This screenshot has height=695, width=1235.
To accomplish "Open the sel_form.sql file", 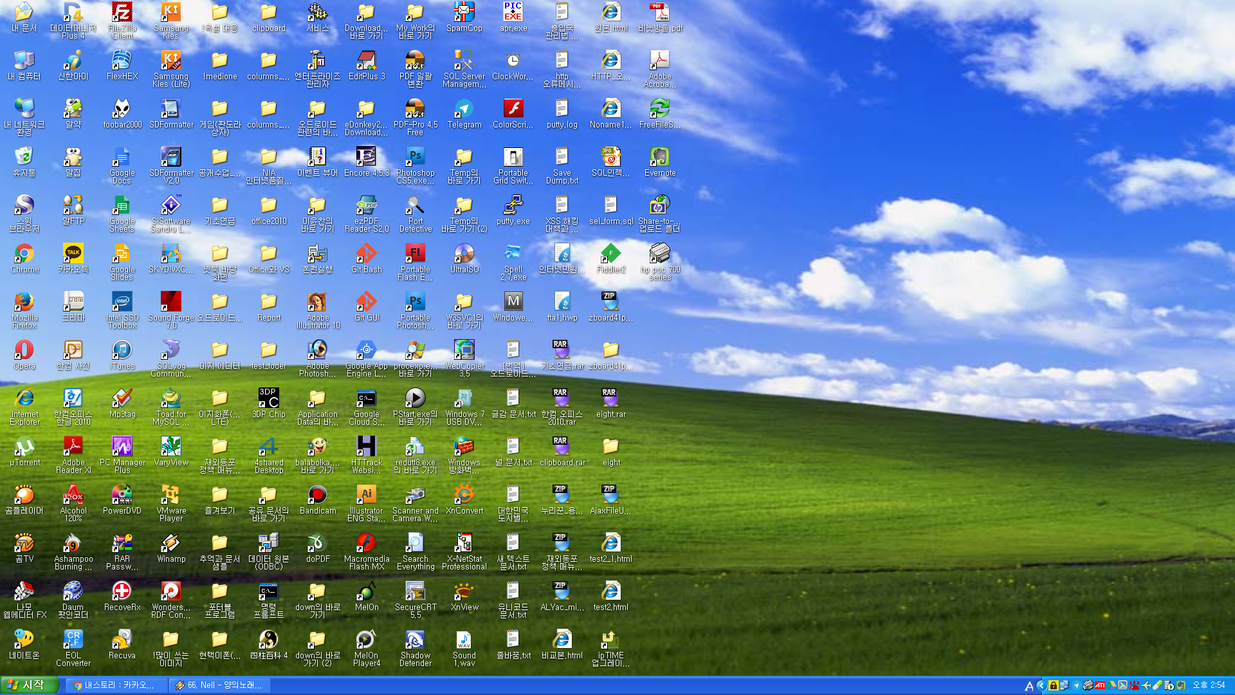I will pos(611,210).
